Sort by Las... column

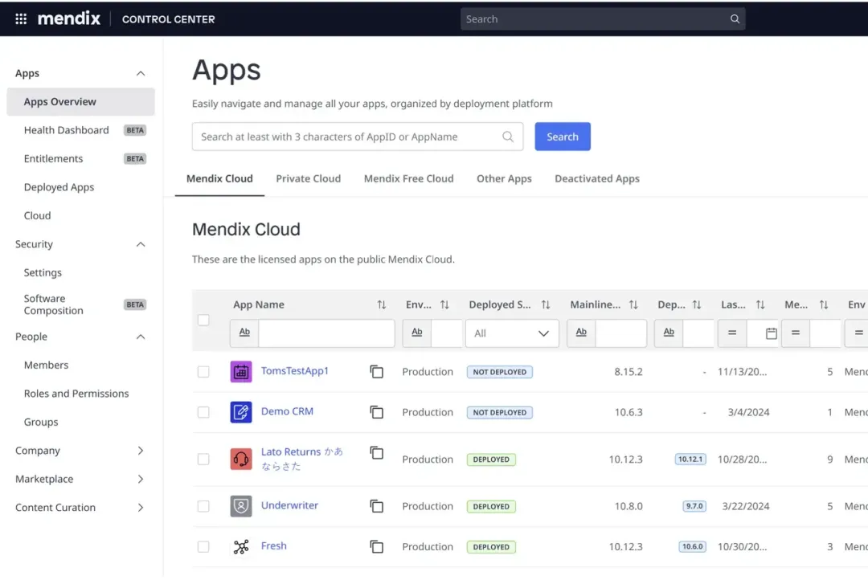760,304
